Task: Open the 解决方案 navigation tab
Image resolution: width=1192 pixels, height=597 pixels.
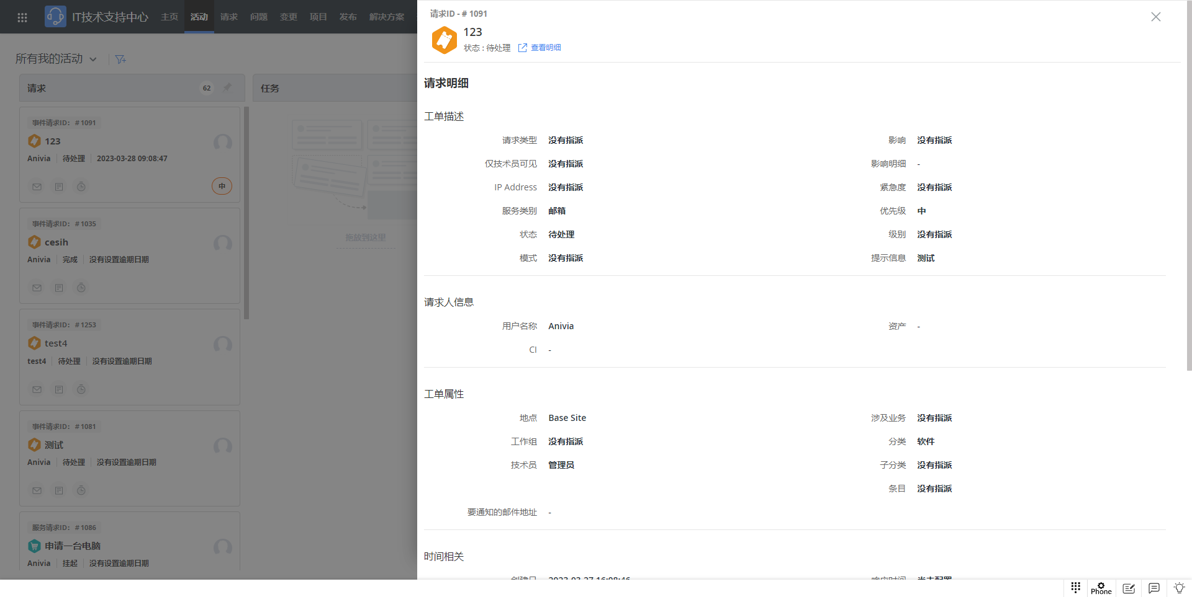Action: pyautogui.click(x=387, y=17)
